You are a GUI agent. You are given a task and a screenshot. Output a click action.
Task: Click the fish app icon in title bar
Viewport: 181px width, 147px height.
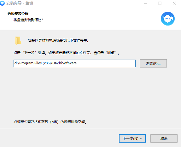pyautogui.click(x=2, y=3)
